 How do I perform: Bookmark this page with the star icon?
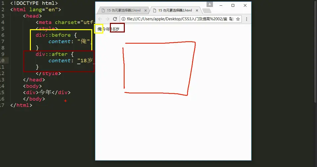(238, 19)
